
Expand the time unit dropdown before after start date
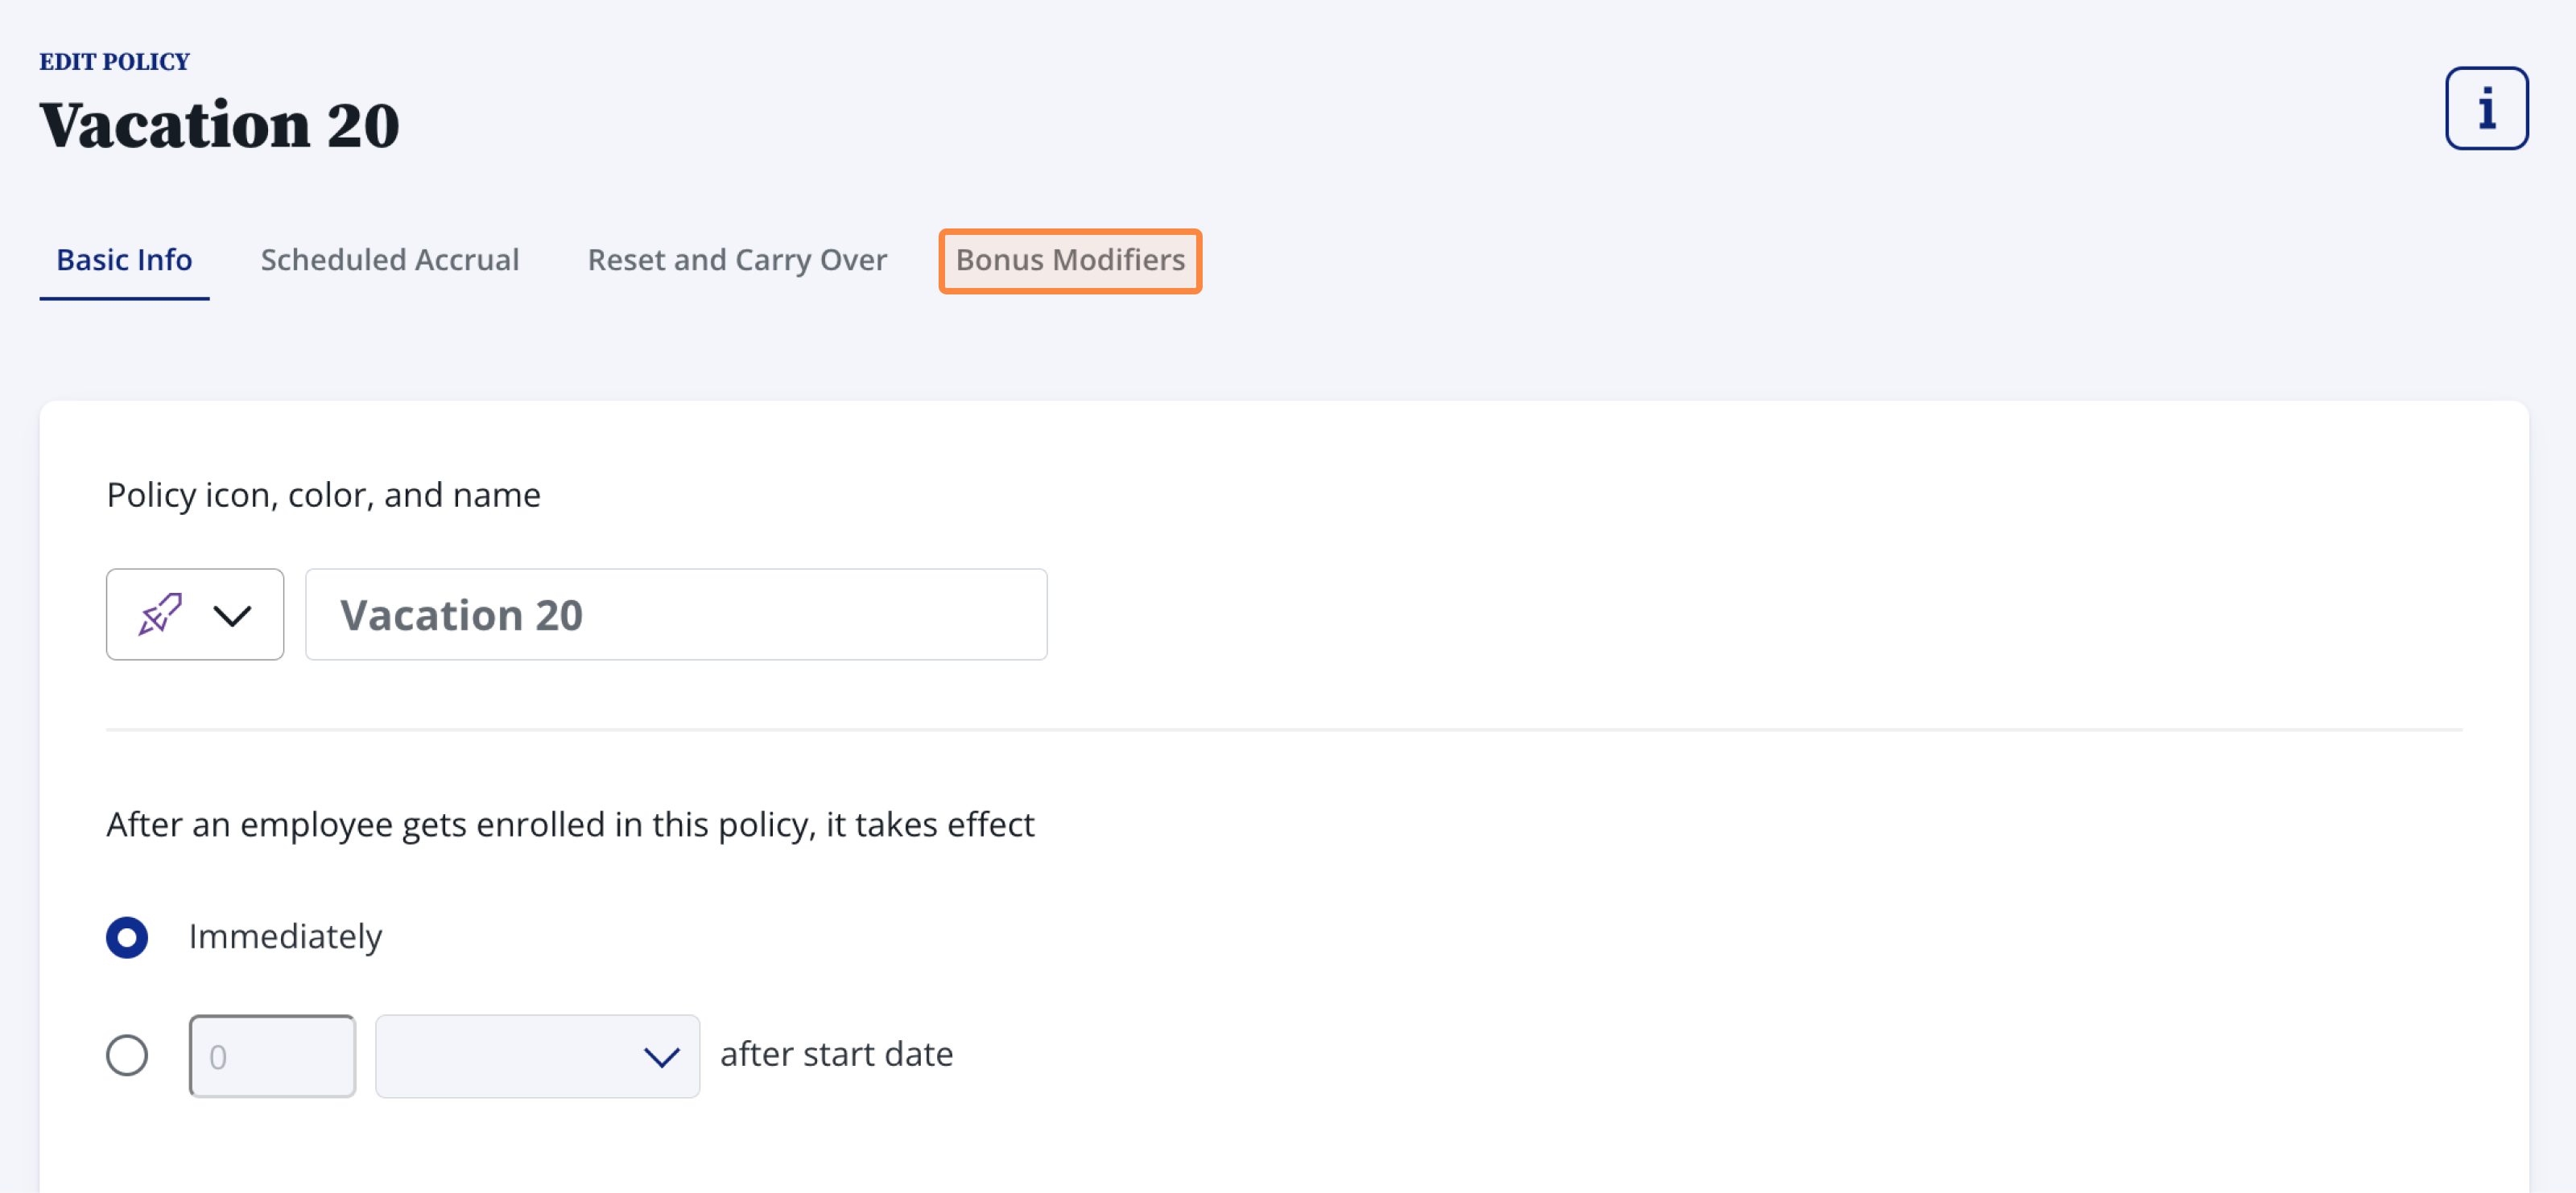[537, 1055]
